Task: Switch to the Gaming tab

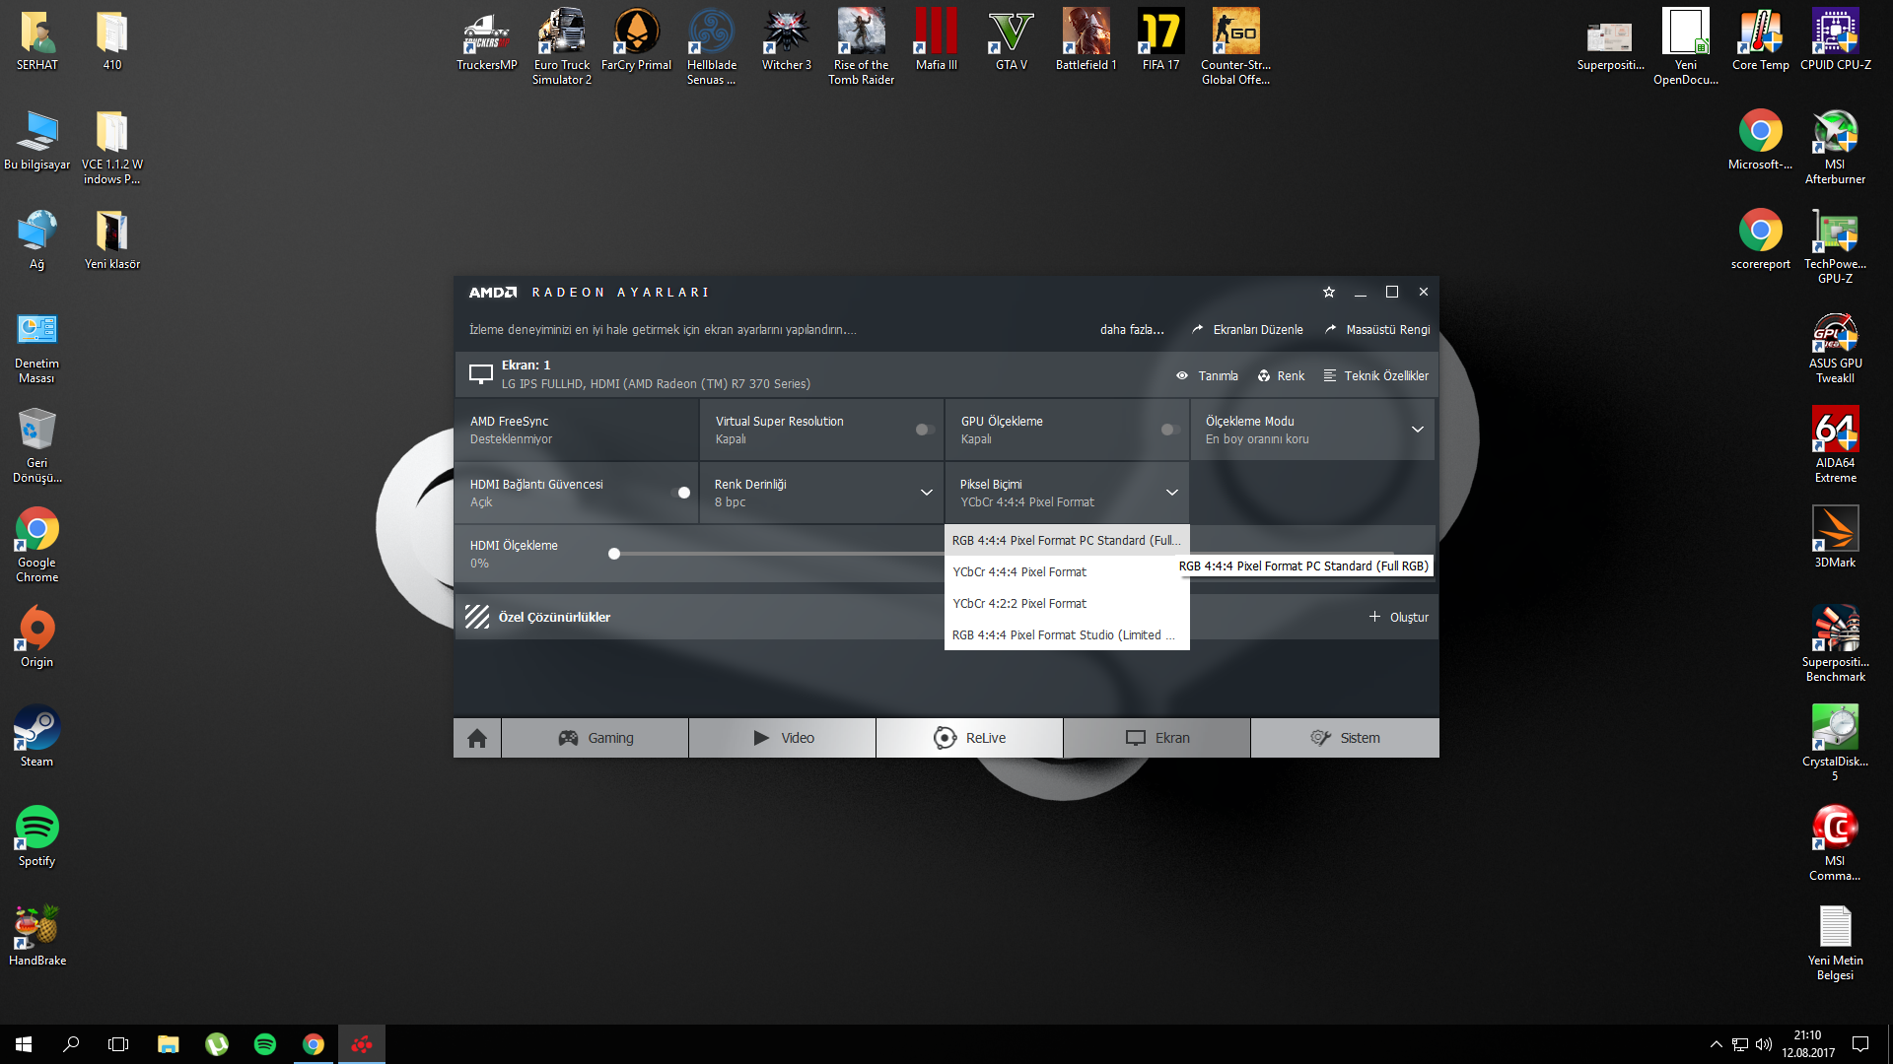Action: coord(596,738)
